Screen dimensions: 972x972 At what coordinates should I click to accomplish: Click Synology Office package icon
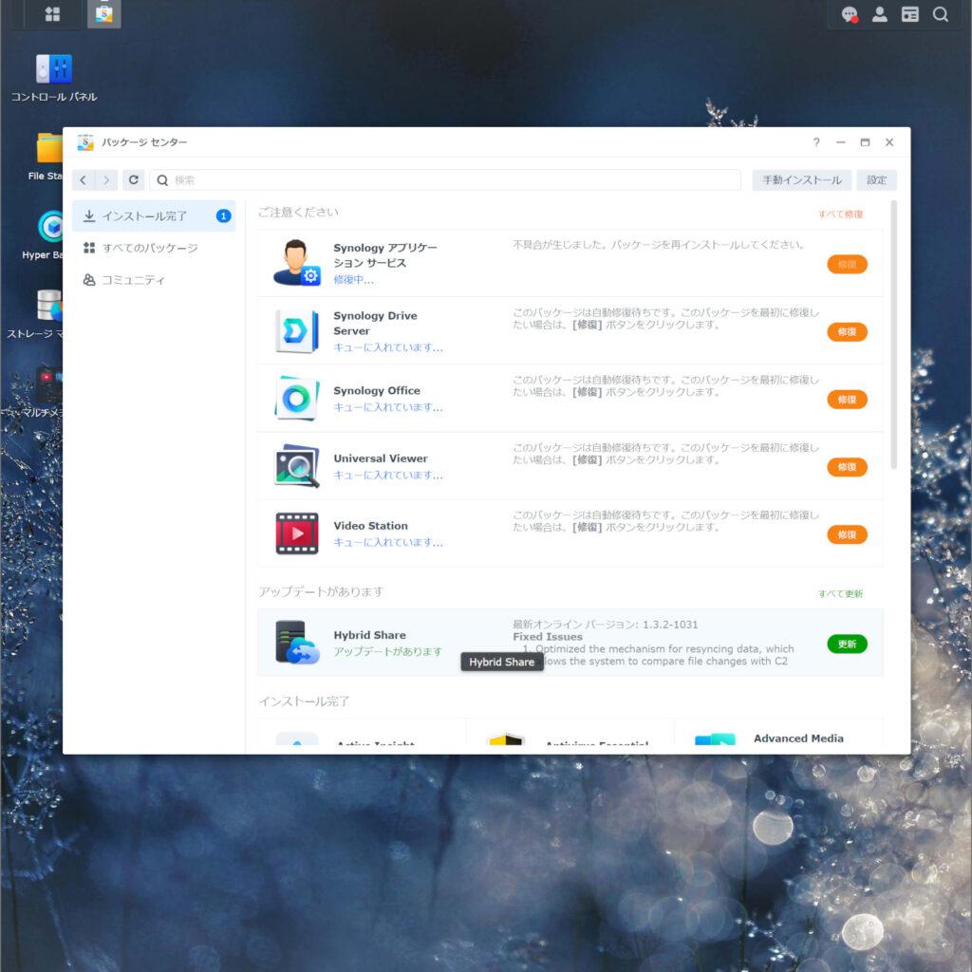click(x=297, y=399)
